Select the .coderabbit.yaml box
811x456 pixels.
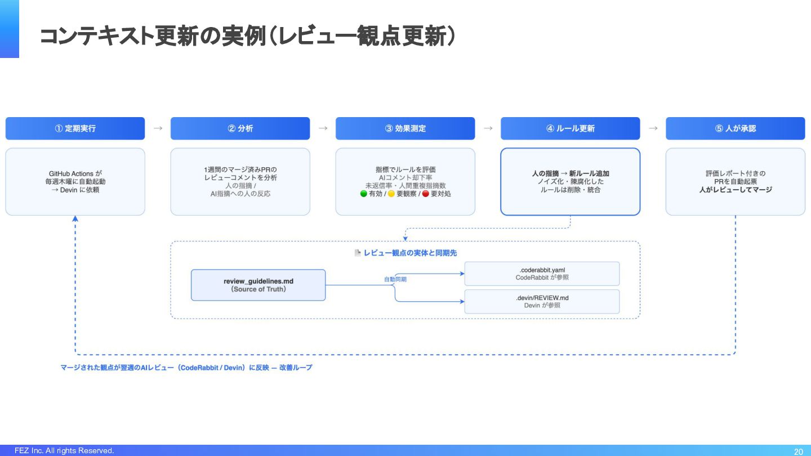pyautogui.click(x=542, y=274)
